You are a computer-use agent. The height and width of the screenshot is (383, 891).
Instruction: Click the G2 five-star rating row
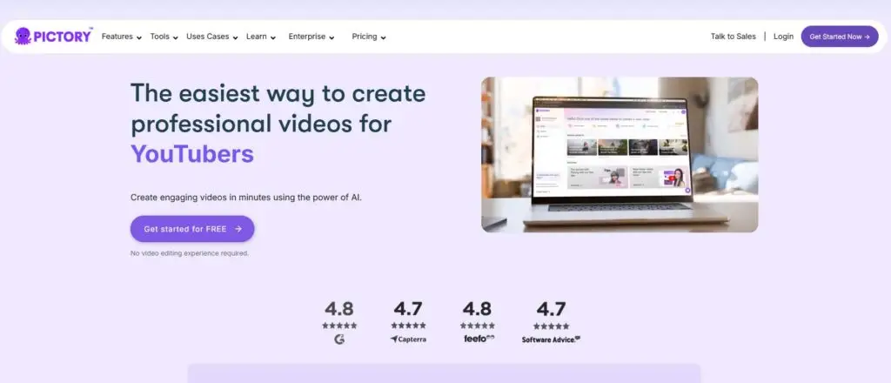(x=338, y=325)
